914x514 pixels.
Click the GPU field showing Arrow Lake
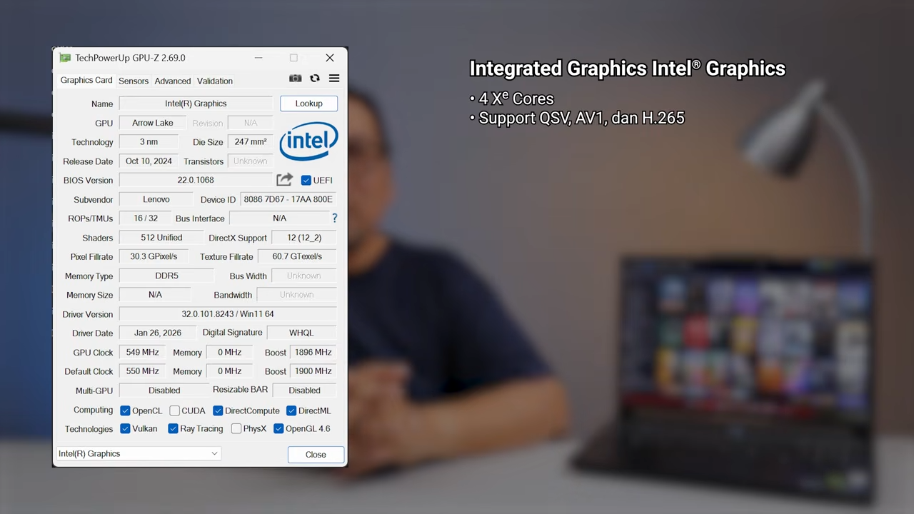click(153, 123)
